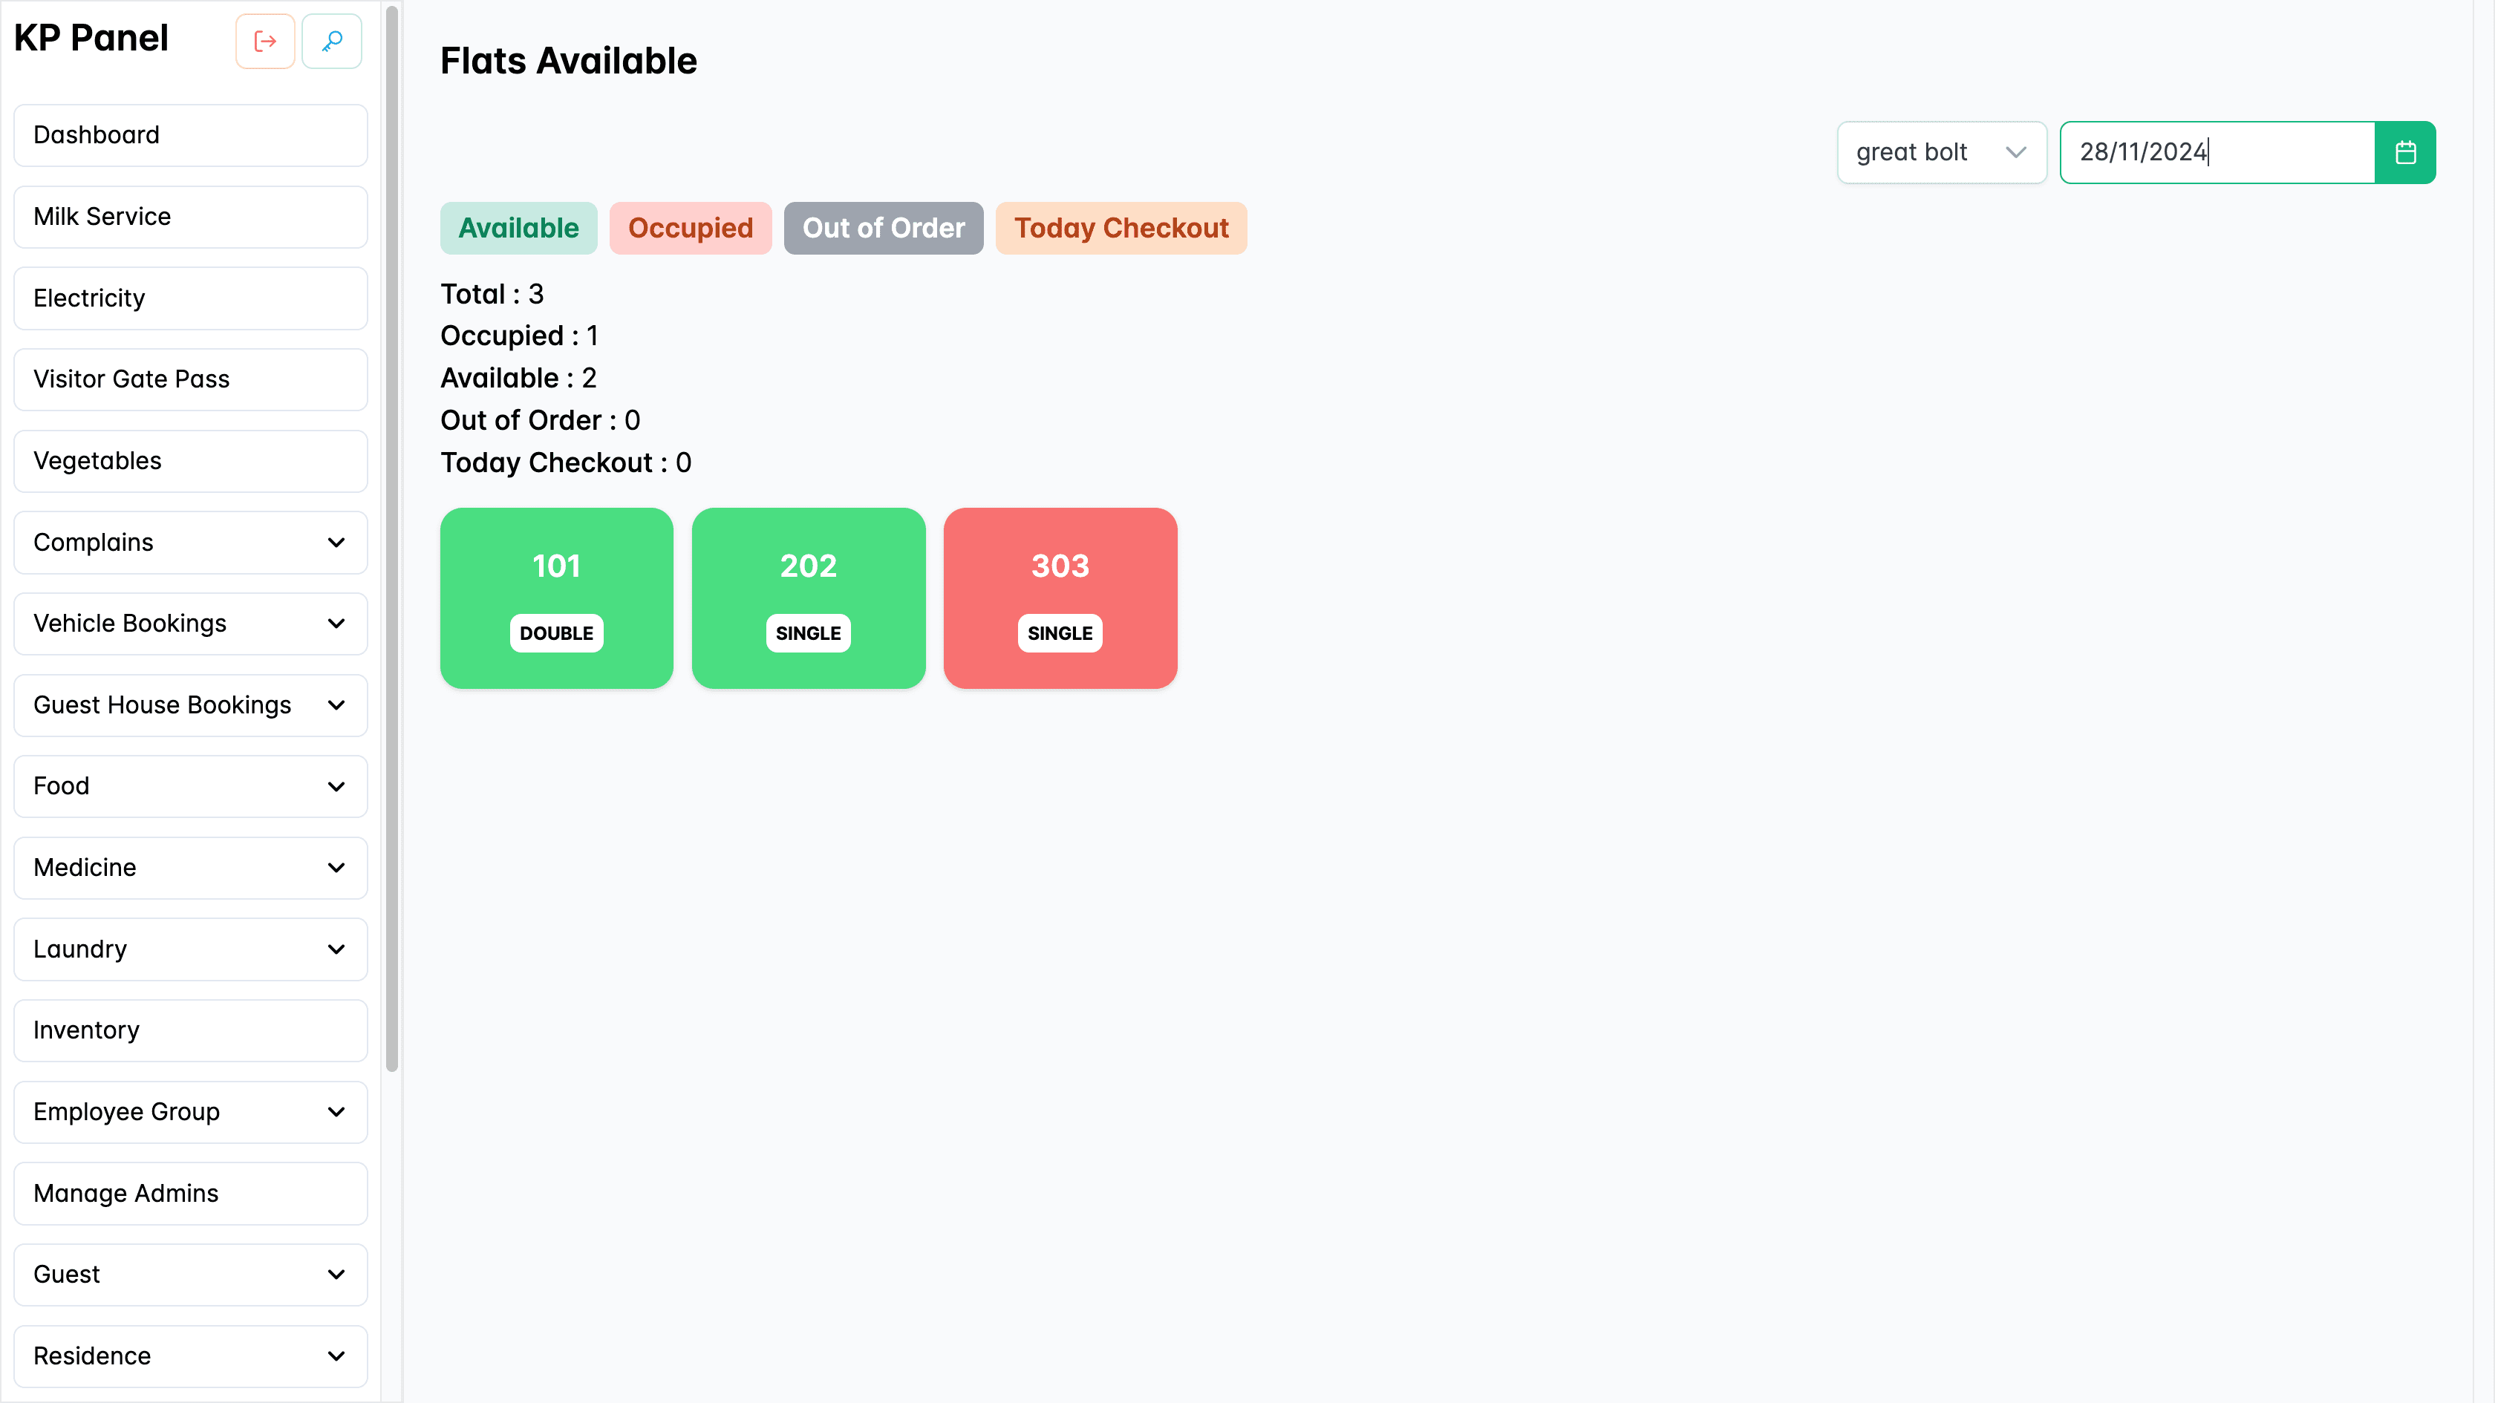Open the Inventory page
Screen dimensions: 2495x1403
(190, 1030)
